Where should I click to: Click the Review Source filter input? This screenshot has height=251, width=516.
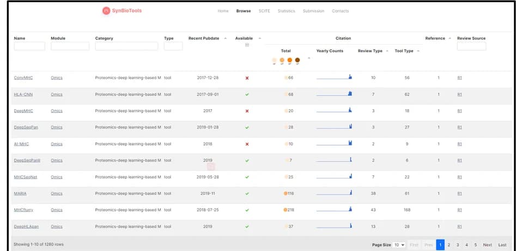tap(471, 46)
